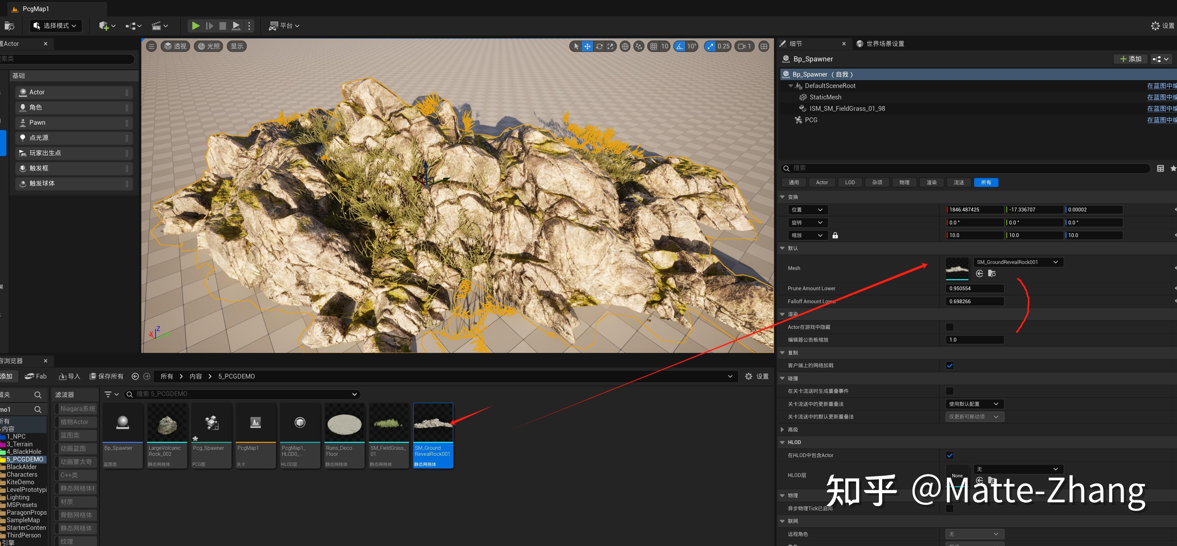Click browse-to-asset icon under Mesh

tap(991, 273)
